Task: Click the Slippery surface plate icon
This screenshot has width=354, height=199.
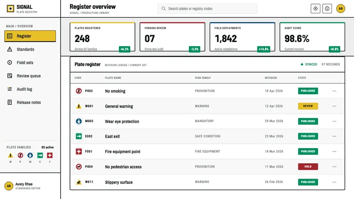Action: [79, 182]
